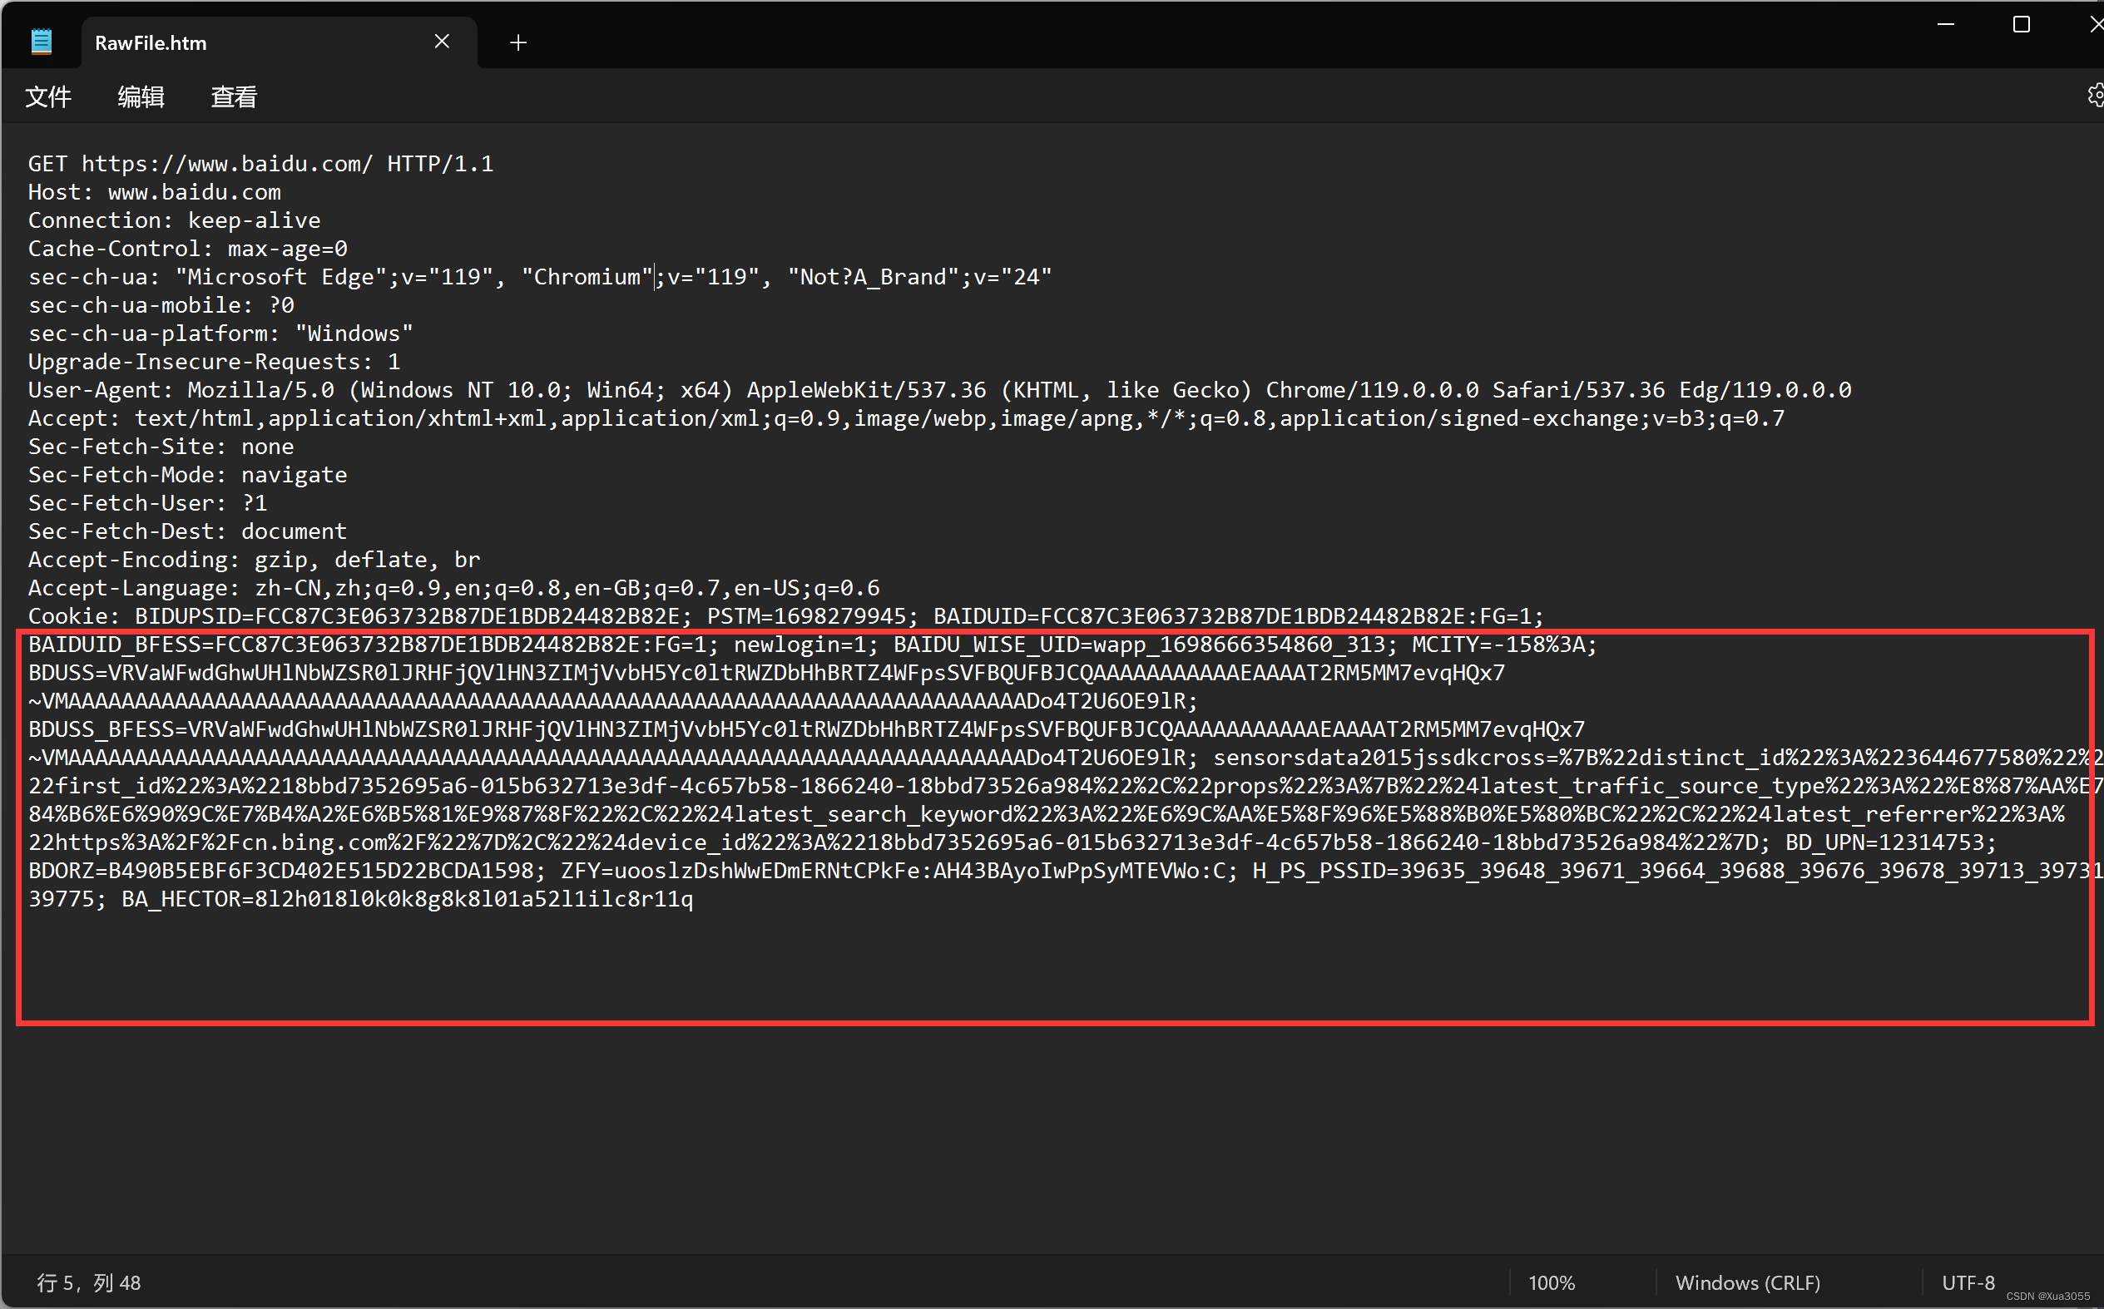Open Notepad settings gear icon

2096,96
